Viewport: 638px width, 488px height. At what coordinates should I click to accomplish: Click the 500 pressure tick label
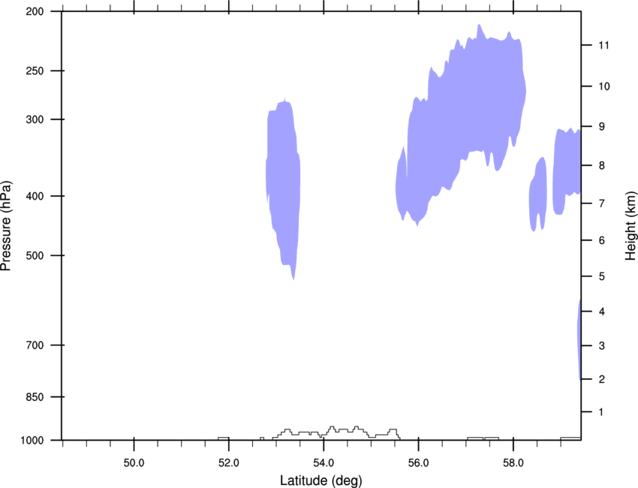click(35, 255)
